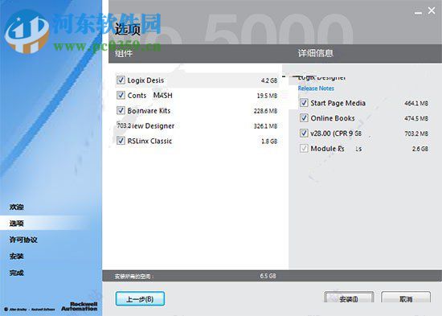Click the 6.5 GB total space value
The height and width of the screenshot is (316, 442).
[x=268, y=276]
